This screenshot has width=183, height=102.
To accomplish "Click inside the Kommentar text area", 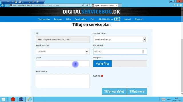I will click(x=63, y=81).
